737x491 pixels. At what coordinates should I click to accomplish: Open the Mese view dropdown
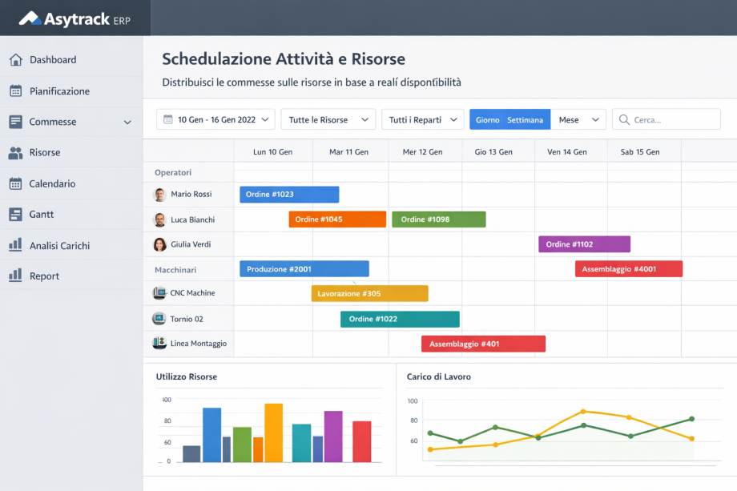578,120
